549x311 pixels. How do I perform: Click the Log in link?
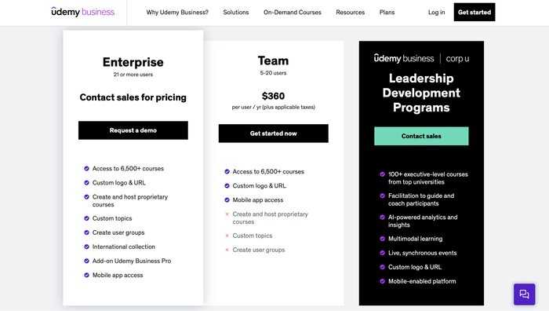coord(436,13)
